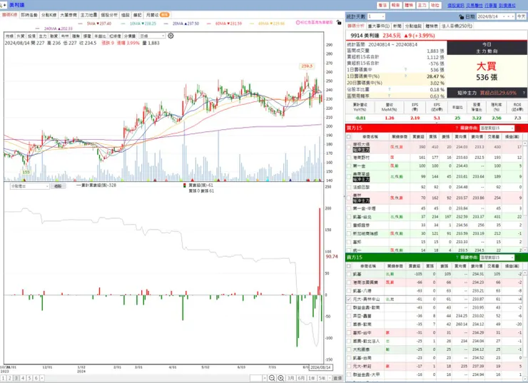Image resolution: width=528 pixels, height=383 pixels.
Task: Check the 第一金 buyer row with 100
Action: pyautogui.click(x=349, y=166)
